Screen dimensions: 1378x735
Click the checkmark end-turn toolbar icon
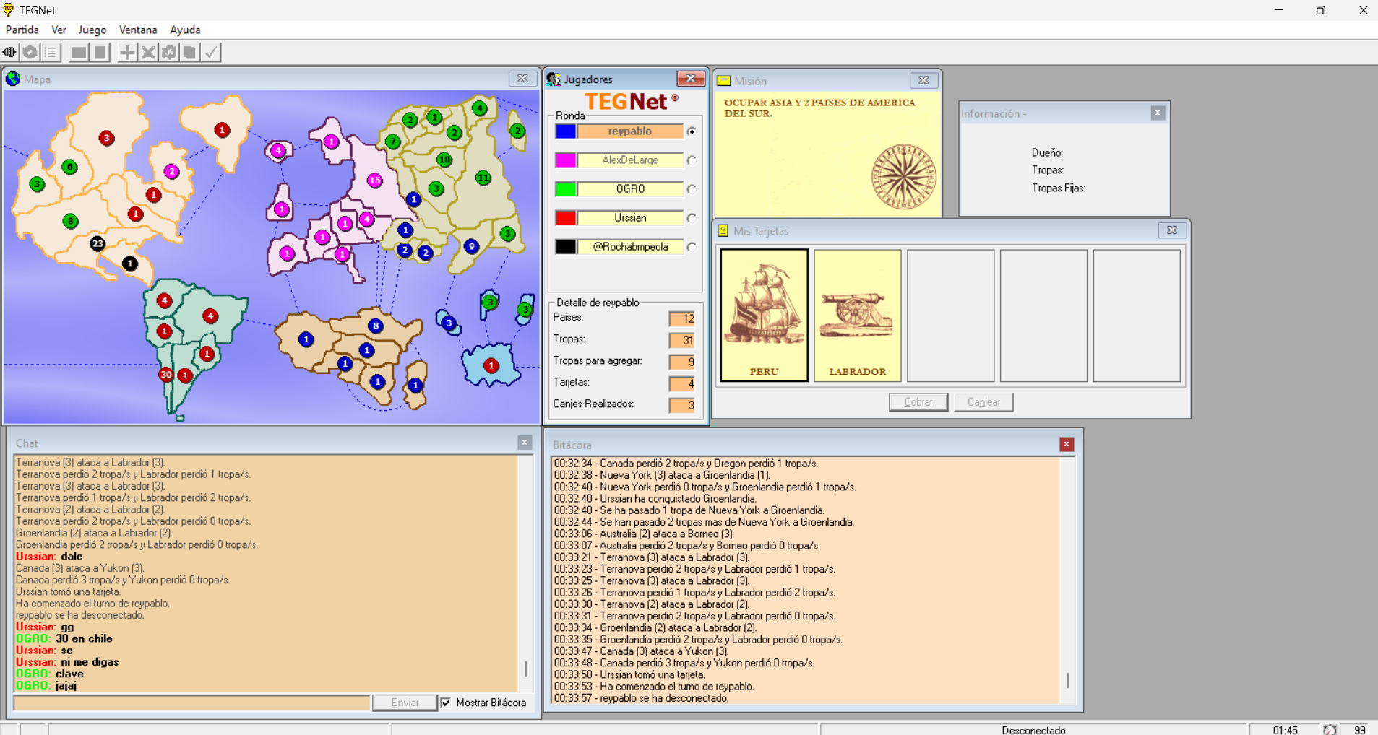[211, 53]
